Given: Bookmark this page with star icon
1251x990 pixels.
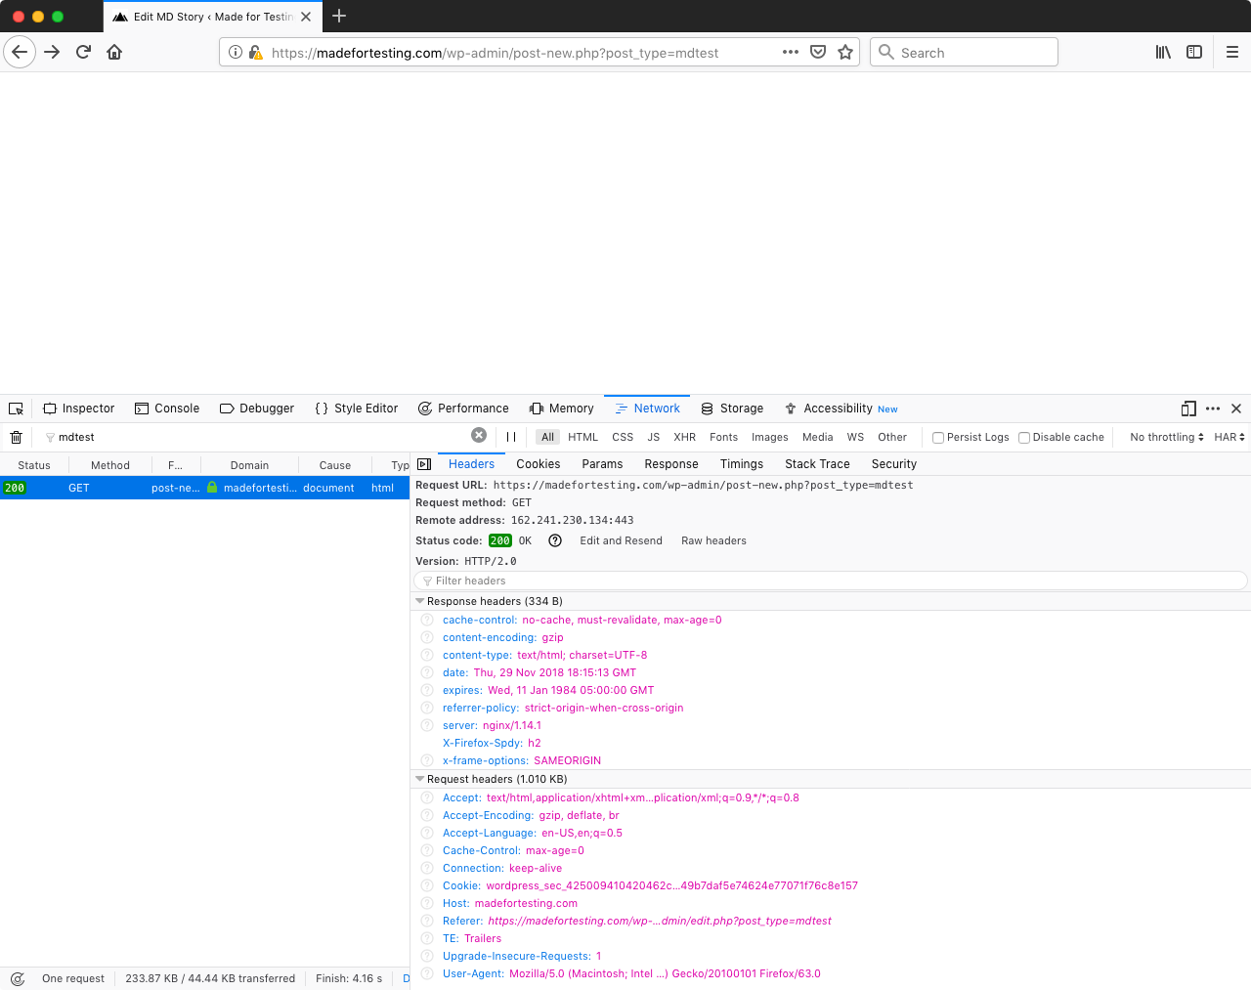Looking at the screenshot, I should pos(845,52).
